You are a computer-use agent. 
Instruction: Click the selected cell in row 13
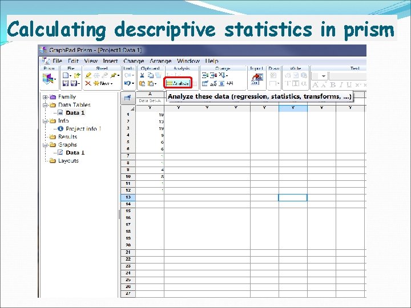point(293,197)
